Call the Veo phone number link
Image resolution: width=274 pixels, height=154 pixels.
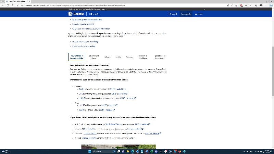[89, 138]
